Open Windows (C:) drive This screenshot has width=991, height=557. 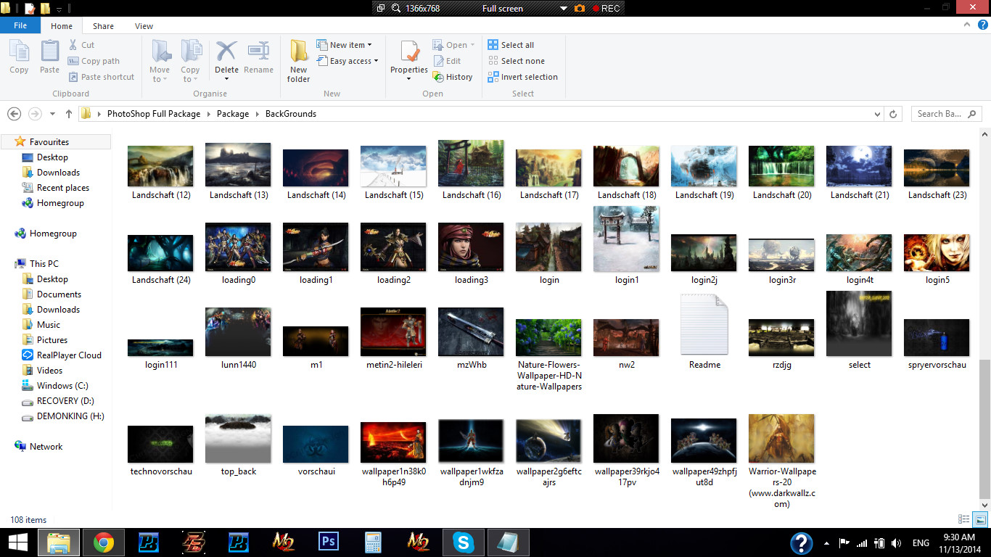click(x=62, y=386)
